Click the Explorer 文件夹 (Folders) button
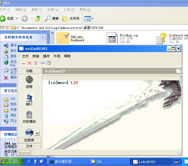Viewport: 188px width, 166px height. pos(71,19)
